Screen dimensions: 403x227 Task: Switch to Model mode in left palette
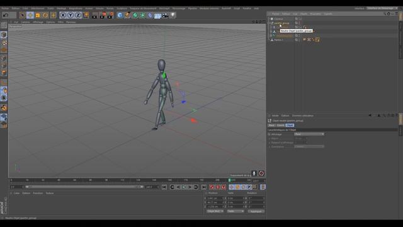pos(4,35)
